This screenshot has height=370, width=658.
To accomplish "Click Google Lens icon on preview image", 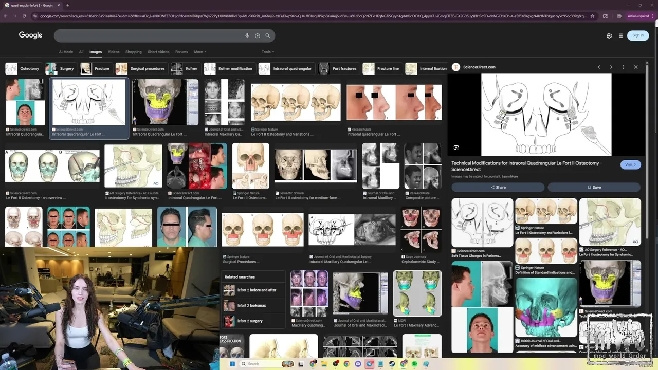I will coord(456,147).
